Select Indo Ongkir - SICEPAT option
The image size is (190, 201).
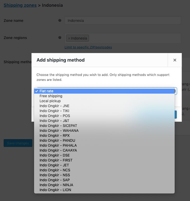click(x=58, y=126)
